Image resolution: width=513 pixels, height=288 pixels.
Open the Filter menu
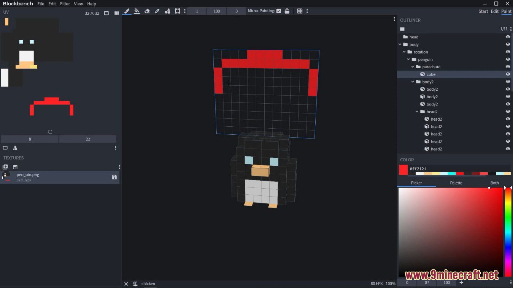[65, 4]
